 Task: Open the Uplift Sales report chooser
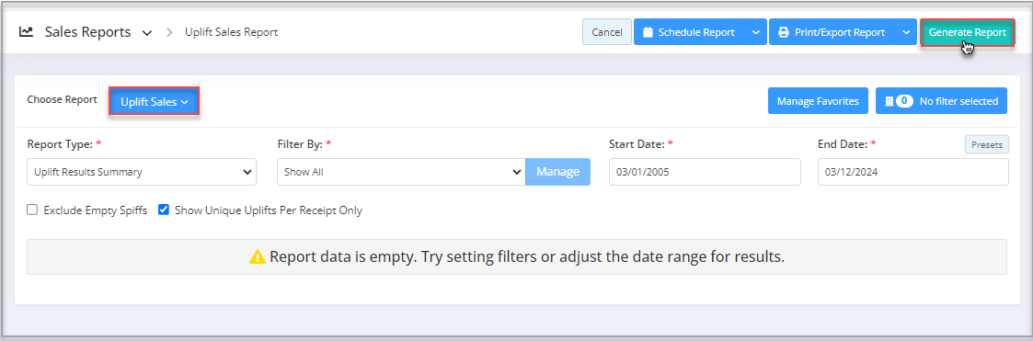pyautogui.click(x=155, y=101)
